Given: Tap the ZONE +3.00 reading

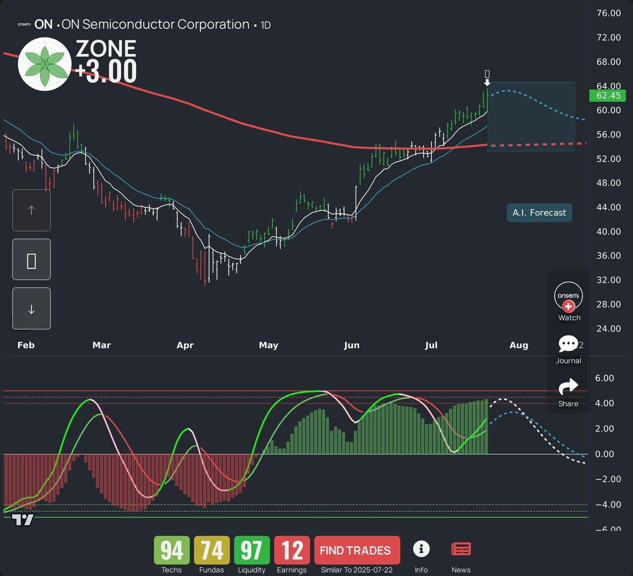Looking at the screenshot, I should [x=106, y=61].
